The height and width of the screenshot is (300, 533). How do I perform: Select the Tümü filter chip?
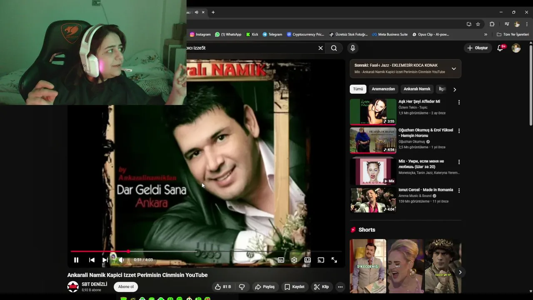358,89
